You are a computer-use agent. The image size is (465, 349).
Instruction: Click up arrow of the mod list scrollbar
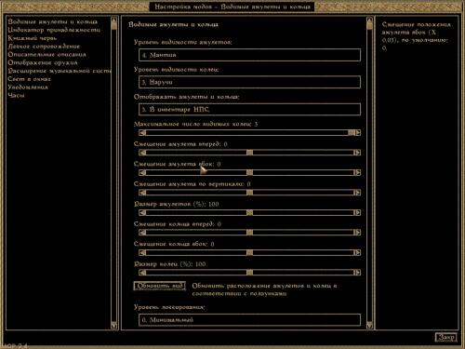(x=113, y=20)
